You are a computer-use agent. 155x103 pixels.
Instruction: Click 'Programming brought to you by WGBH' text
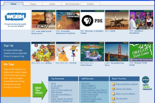[15, 25]
